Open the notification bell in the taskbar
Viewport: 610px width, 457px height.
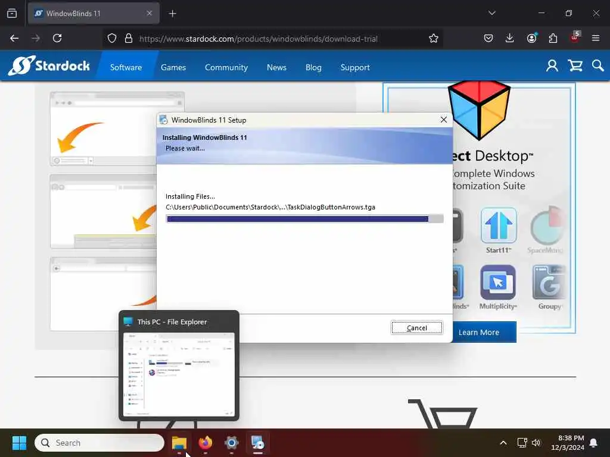(594, 443)
